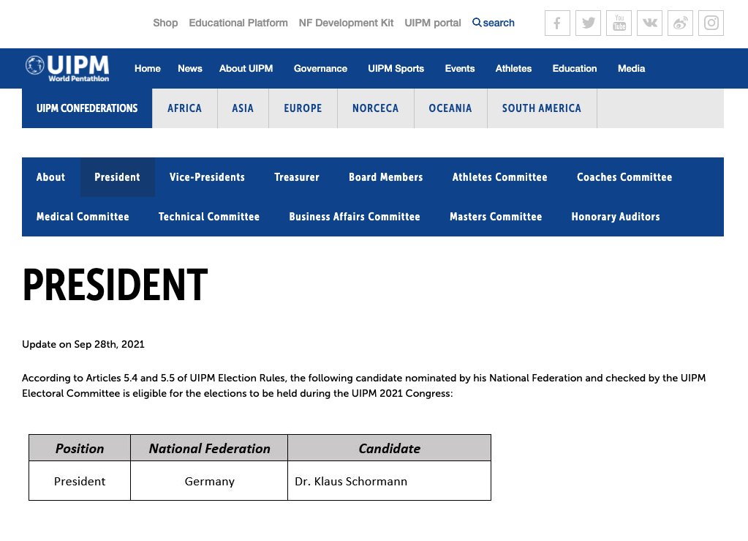748x541 pixels.
Task: Open the Educational Platform link
Action: click(x=238, y=23)
